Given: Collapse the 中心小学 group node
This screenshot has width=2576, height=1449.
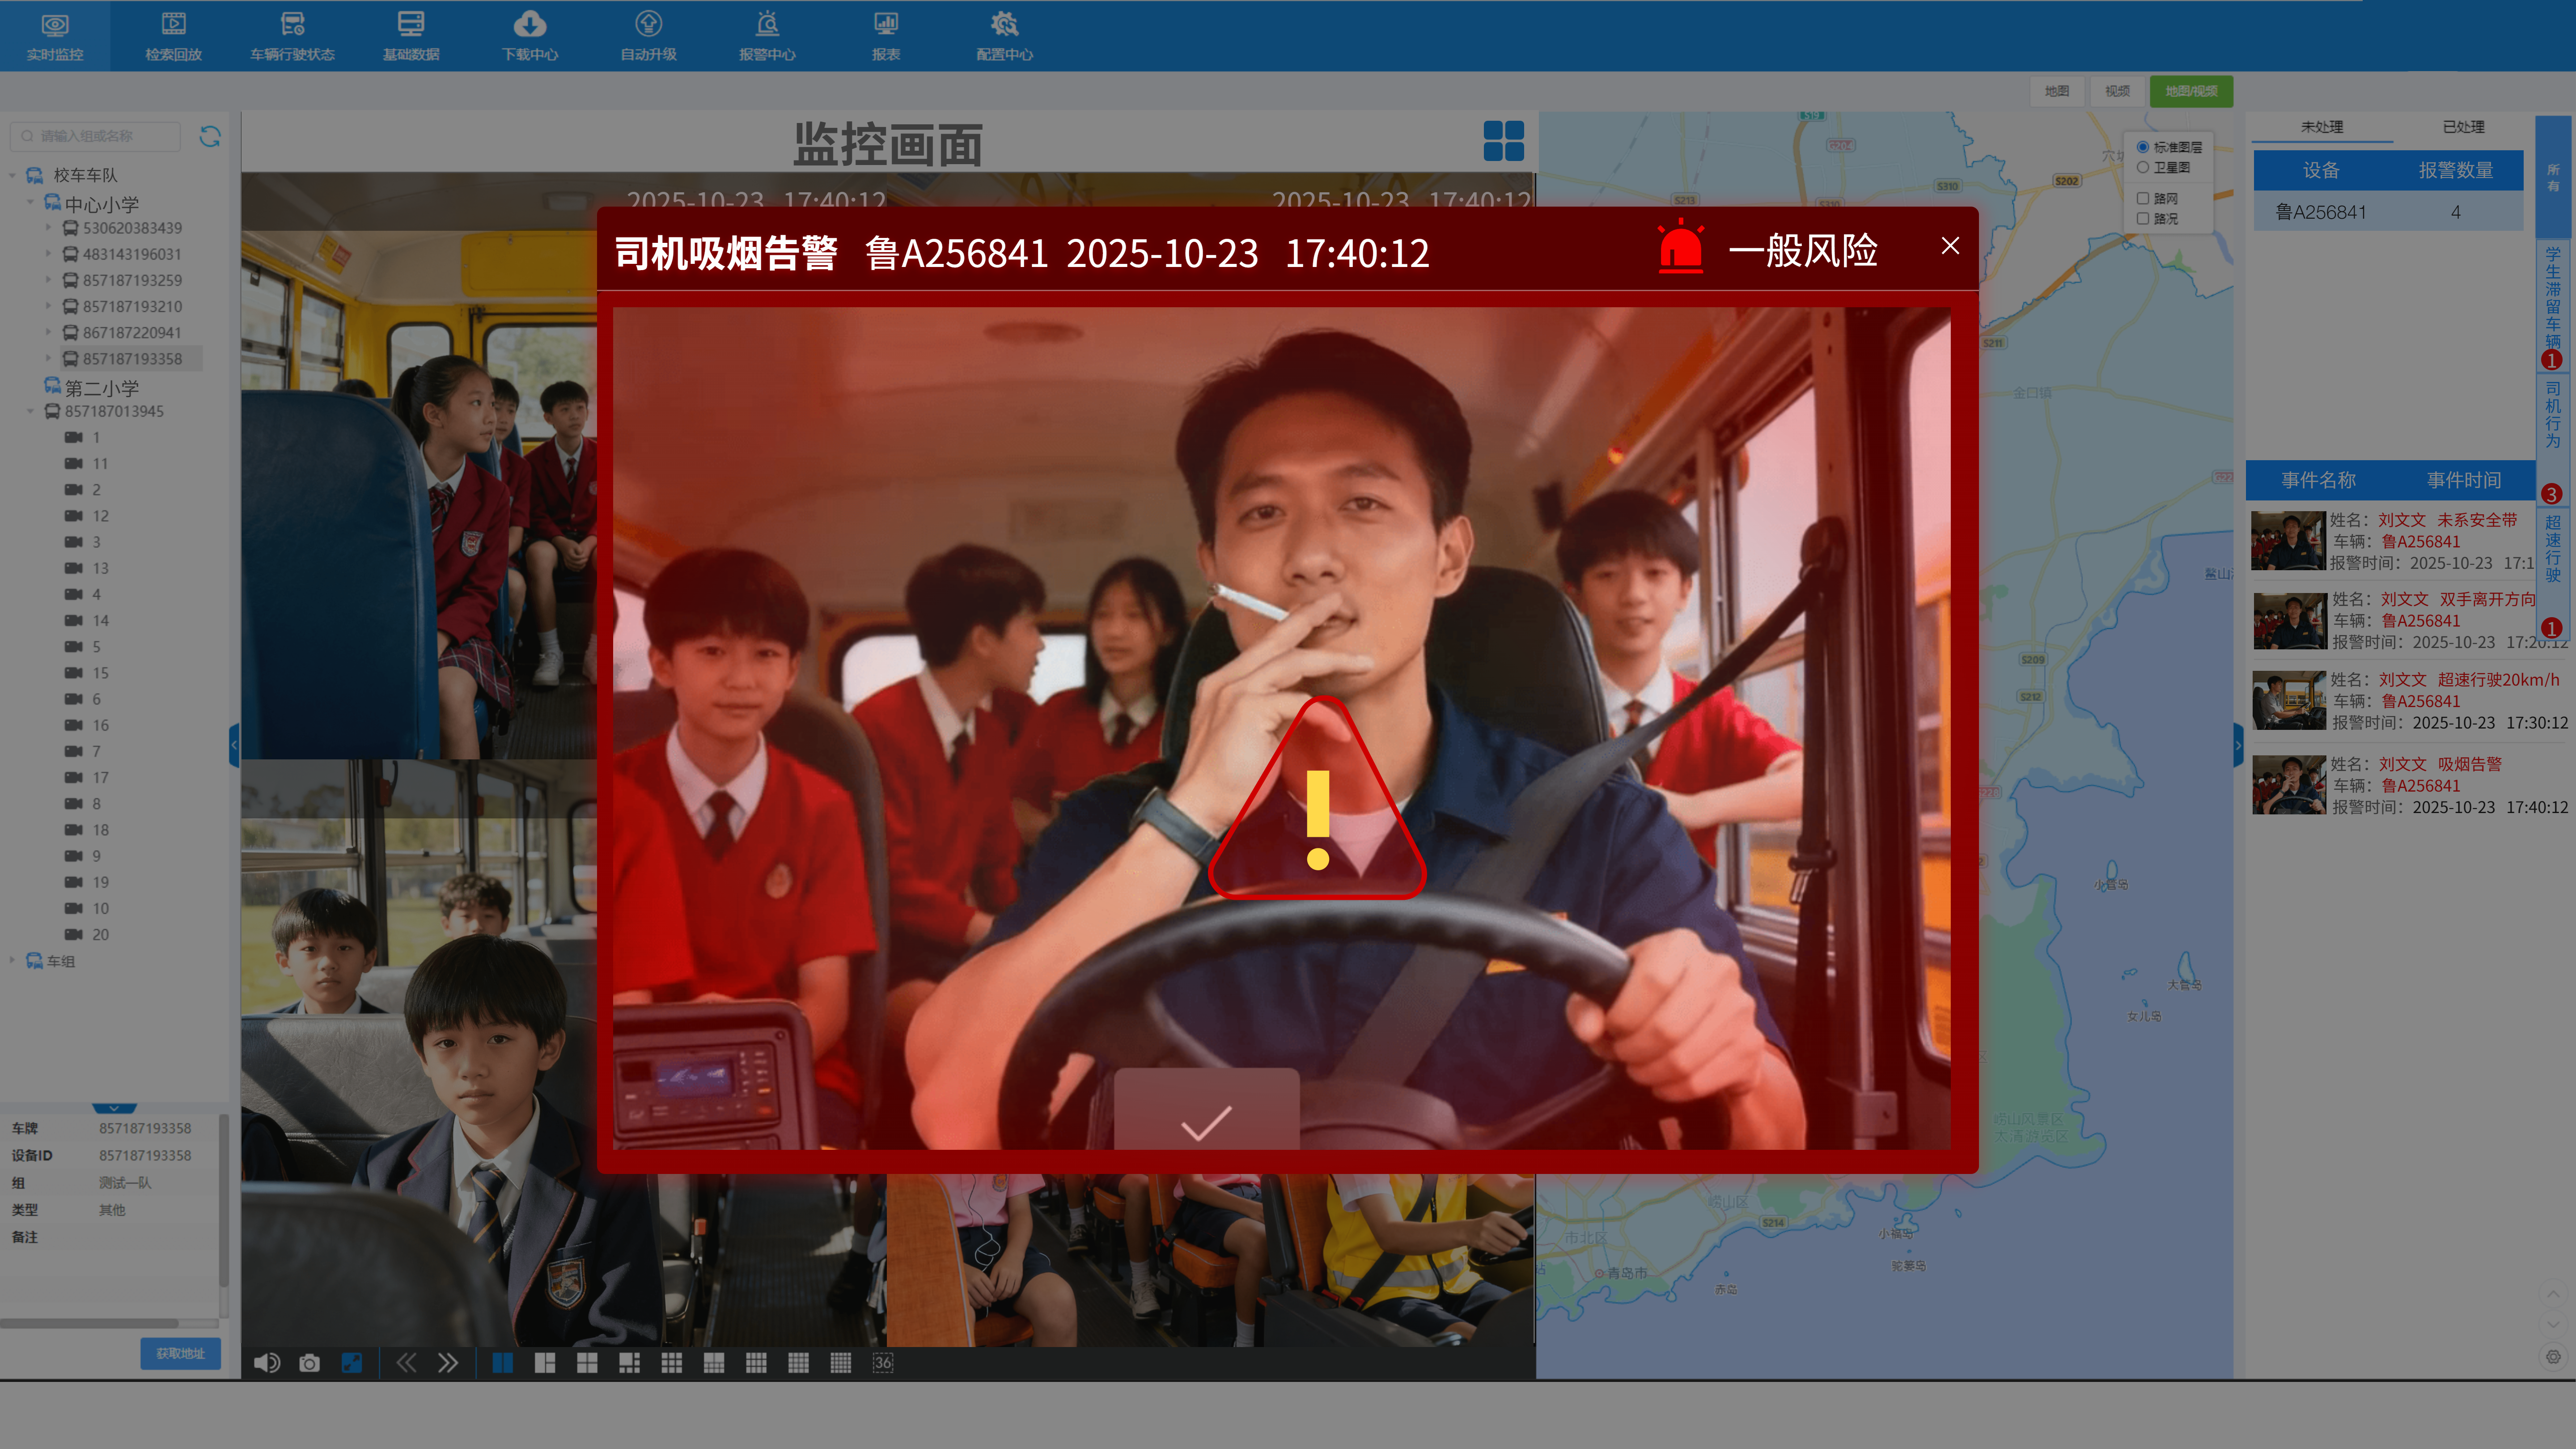Looking at the screenshot, I should [31, 203].
